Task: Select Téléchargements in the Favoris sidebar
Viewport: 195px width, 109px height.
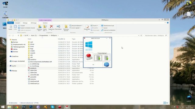Action: tap(18, 47)
